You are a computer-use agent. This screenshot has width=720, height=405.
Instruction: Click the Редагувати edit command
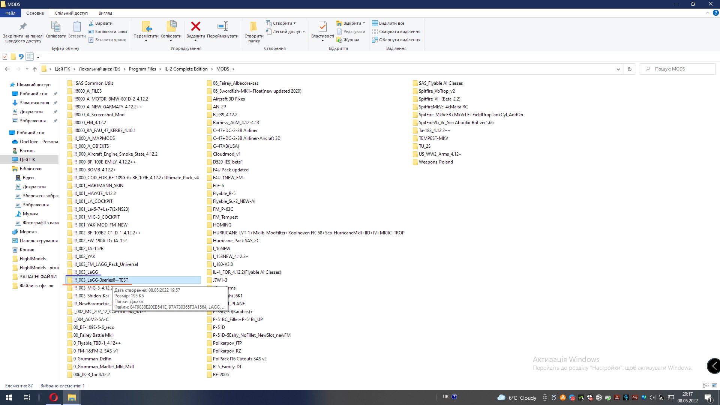pos(351,31)
